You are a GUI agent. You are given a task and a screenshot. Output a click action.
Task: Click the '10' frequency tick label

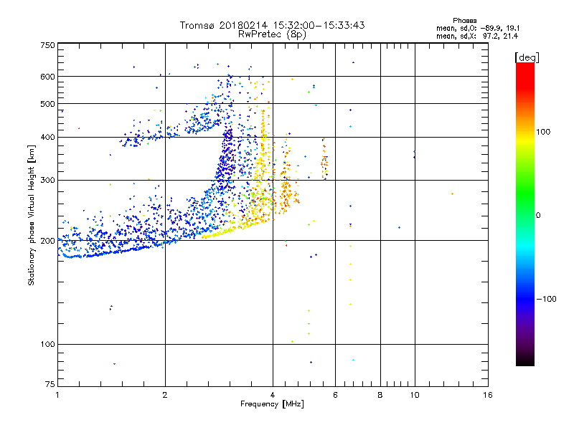point(415,395)
